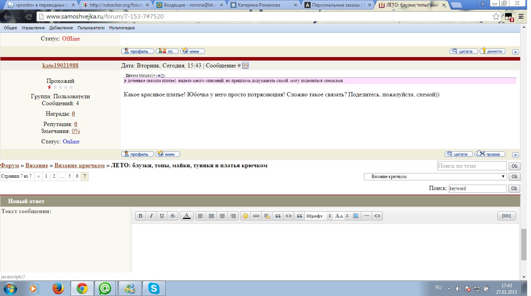Image resolution: width=531 pixels, height=296 pixels.
Task: Align reply text to the left
Action: (x=201, y=216)
